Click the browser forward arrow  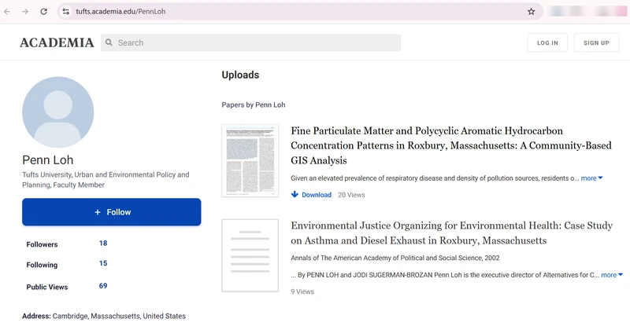(25, 12)
